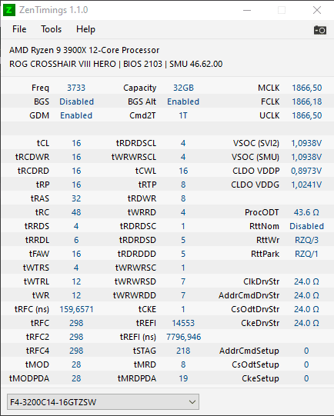The image size is (334, 416).
Task: Minimize the ZenTimings window
Action: pyautogui.click(x=247, y=10)
